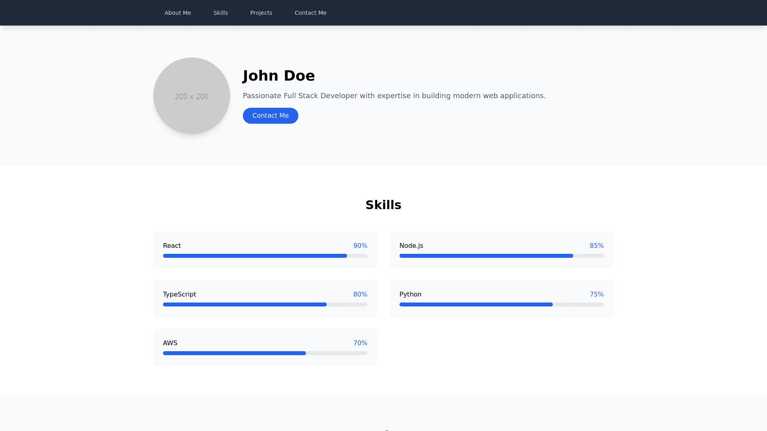Go to Skills in navigation bar
The height and width of the screenshot is (431, 767).
(221, 13)
